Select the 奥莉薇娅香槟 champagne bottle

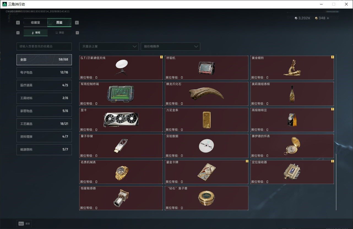click(292, 94)
